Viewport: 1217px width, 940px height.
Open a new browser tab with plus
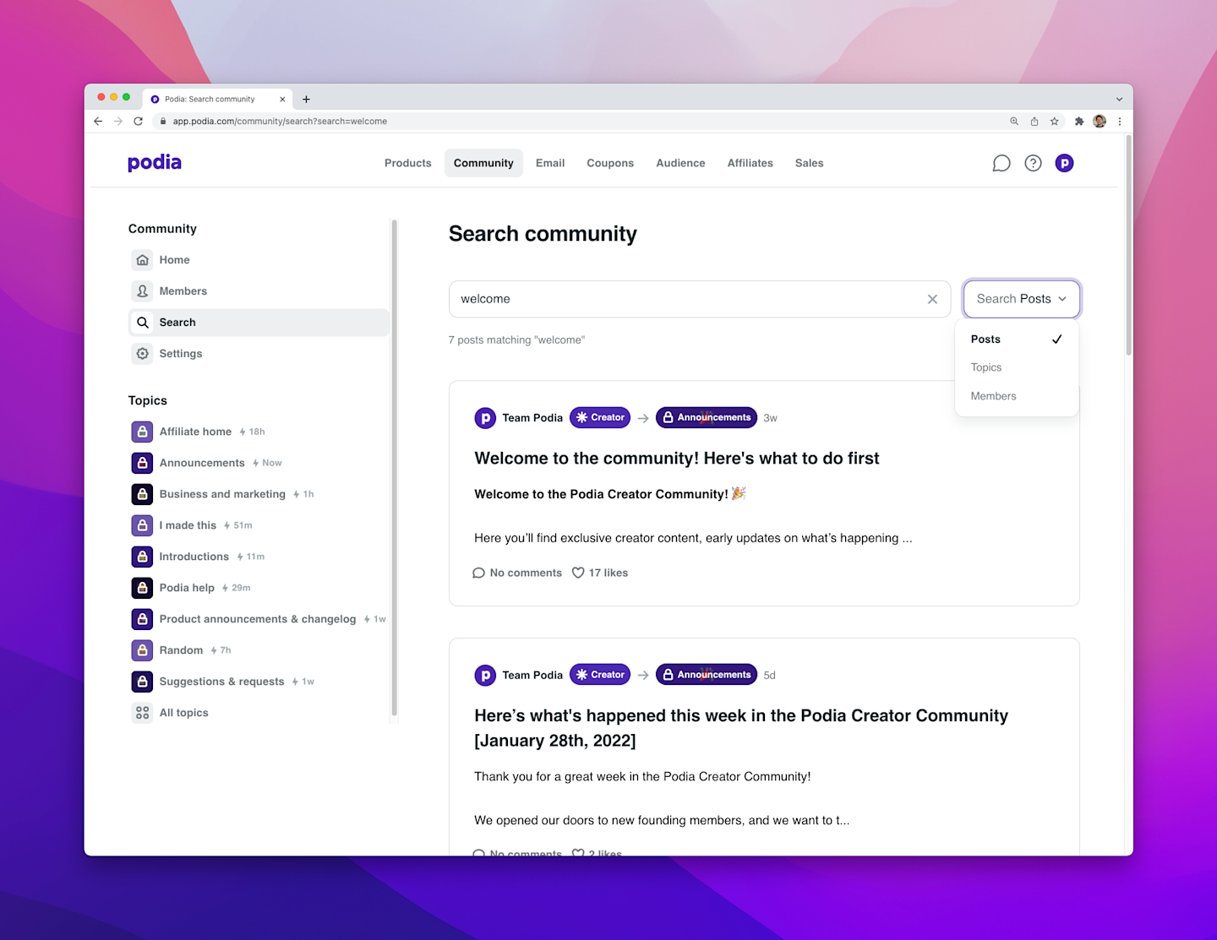pyautogui.click(x=306, y=99)
